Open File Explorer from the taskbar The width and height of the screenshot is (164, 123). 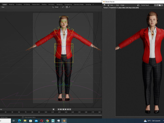[x=25, y=121]
